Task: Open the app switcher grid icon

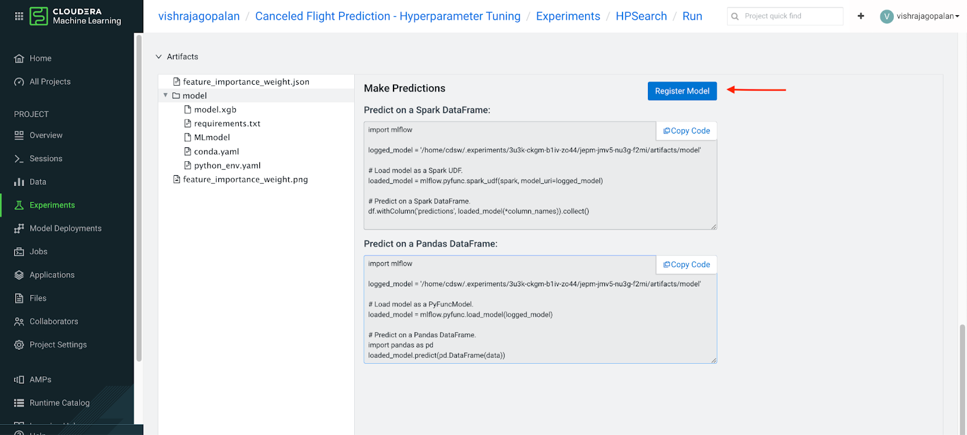Action: [19, 16]
